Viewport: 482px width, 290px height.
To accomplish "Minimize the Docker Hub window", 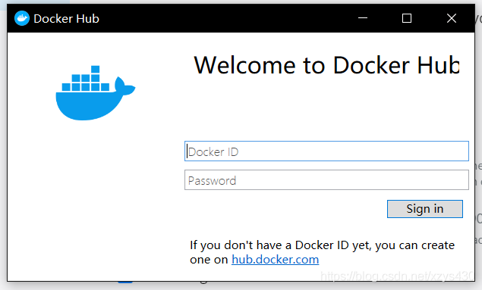I will coord(363,18).
